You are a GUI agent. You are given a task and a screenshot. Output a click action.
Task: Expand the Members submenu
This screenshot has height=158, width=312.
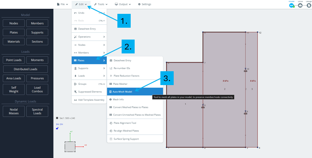tap(89, 53)
